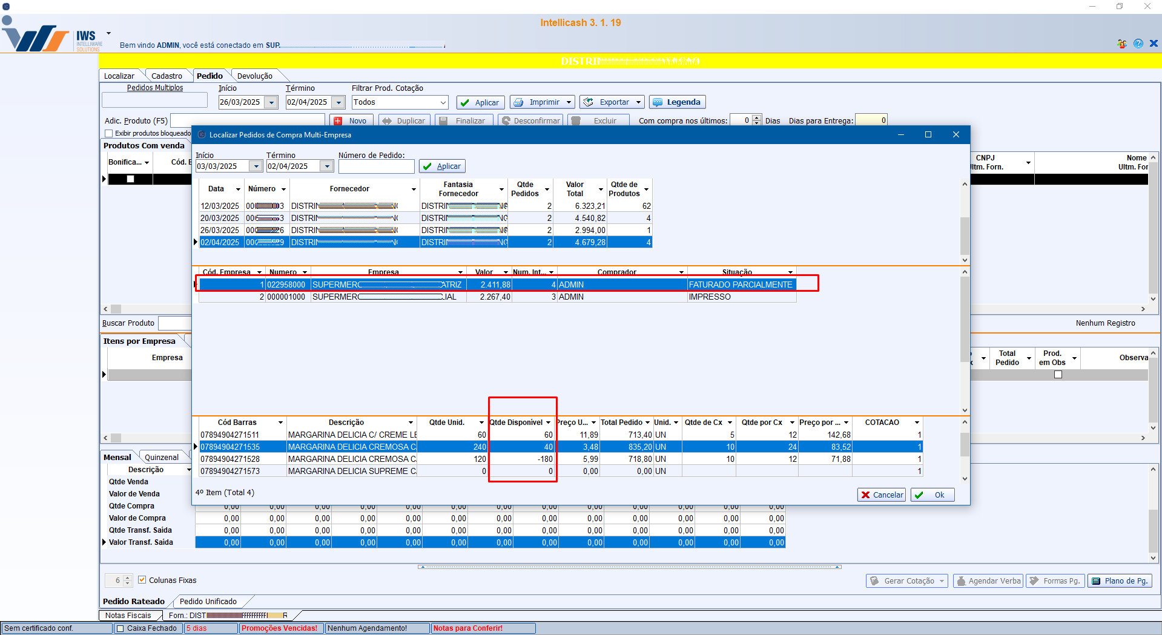Check the Exibir produtos bloqueados checkbox
Screen dimensions: 1162x635
[109, 133]
